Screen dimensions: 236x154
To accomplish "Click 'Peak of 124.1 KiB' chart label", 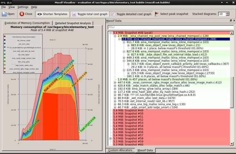I will [32, 127].
